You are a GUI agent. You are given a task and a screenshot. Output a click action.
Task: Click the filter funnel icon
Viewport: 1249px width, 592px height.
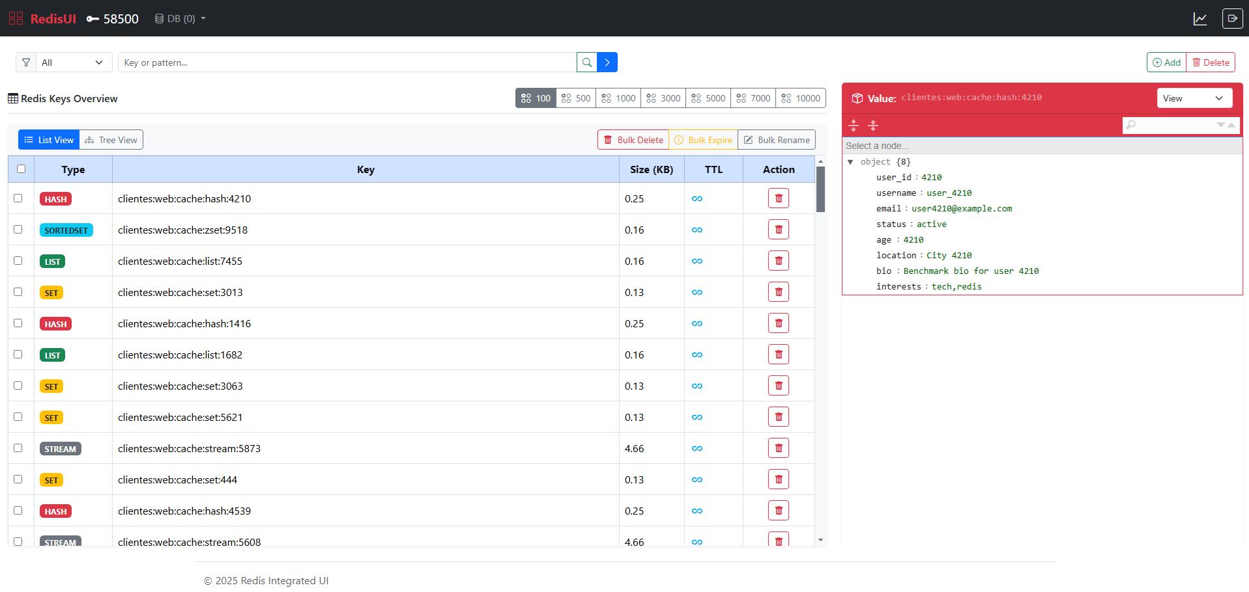26,62
